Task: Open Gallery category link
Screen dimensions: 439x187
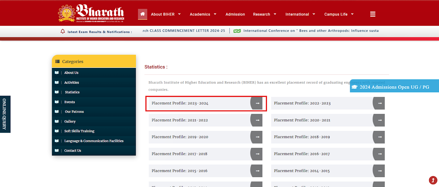Action: tap(70, 121)
